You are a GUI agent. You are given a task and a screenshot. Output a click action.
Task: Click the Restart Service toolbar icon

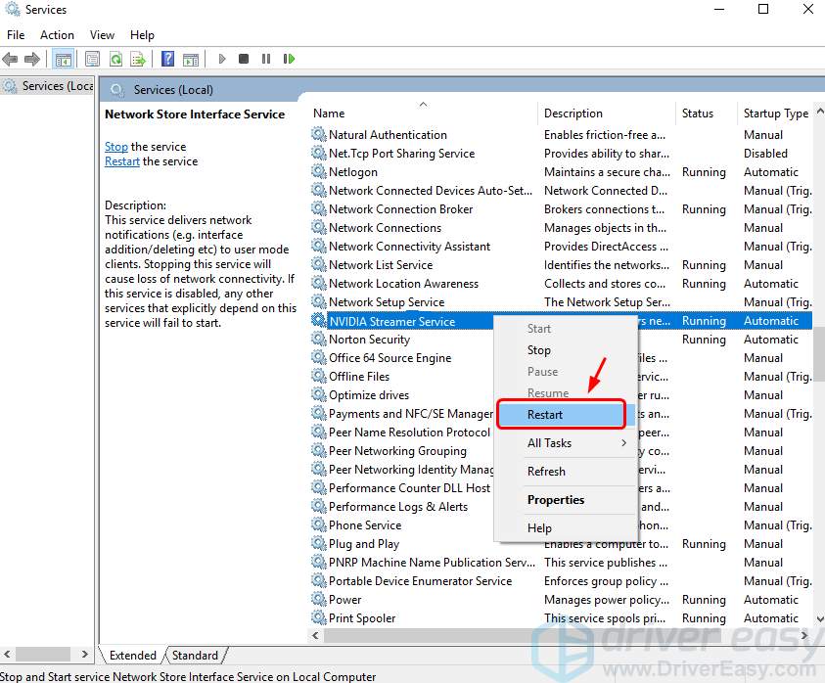(290, 59)
